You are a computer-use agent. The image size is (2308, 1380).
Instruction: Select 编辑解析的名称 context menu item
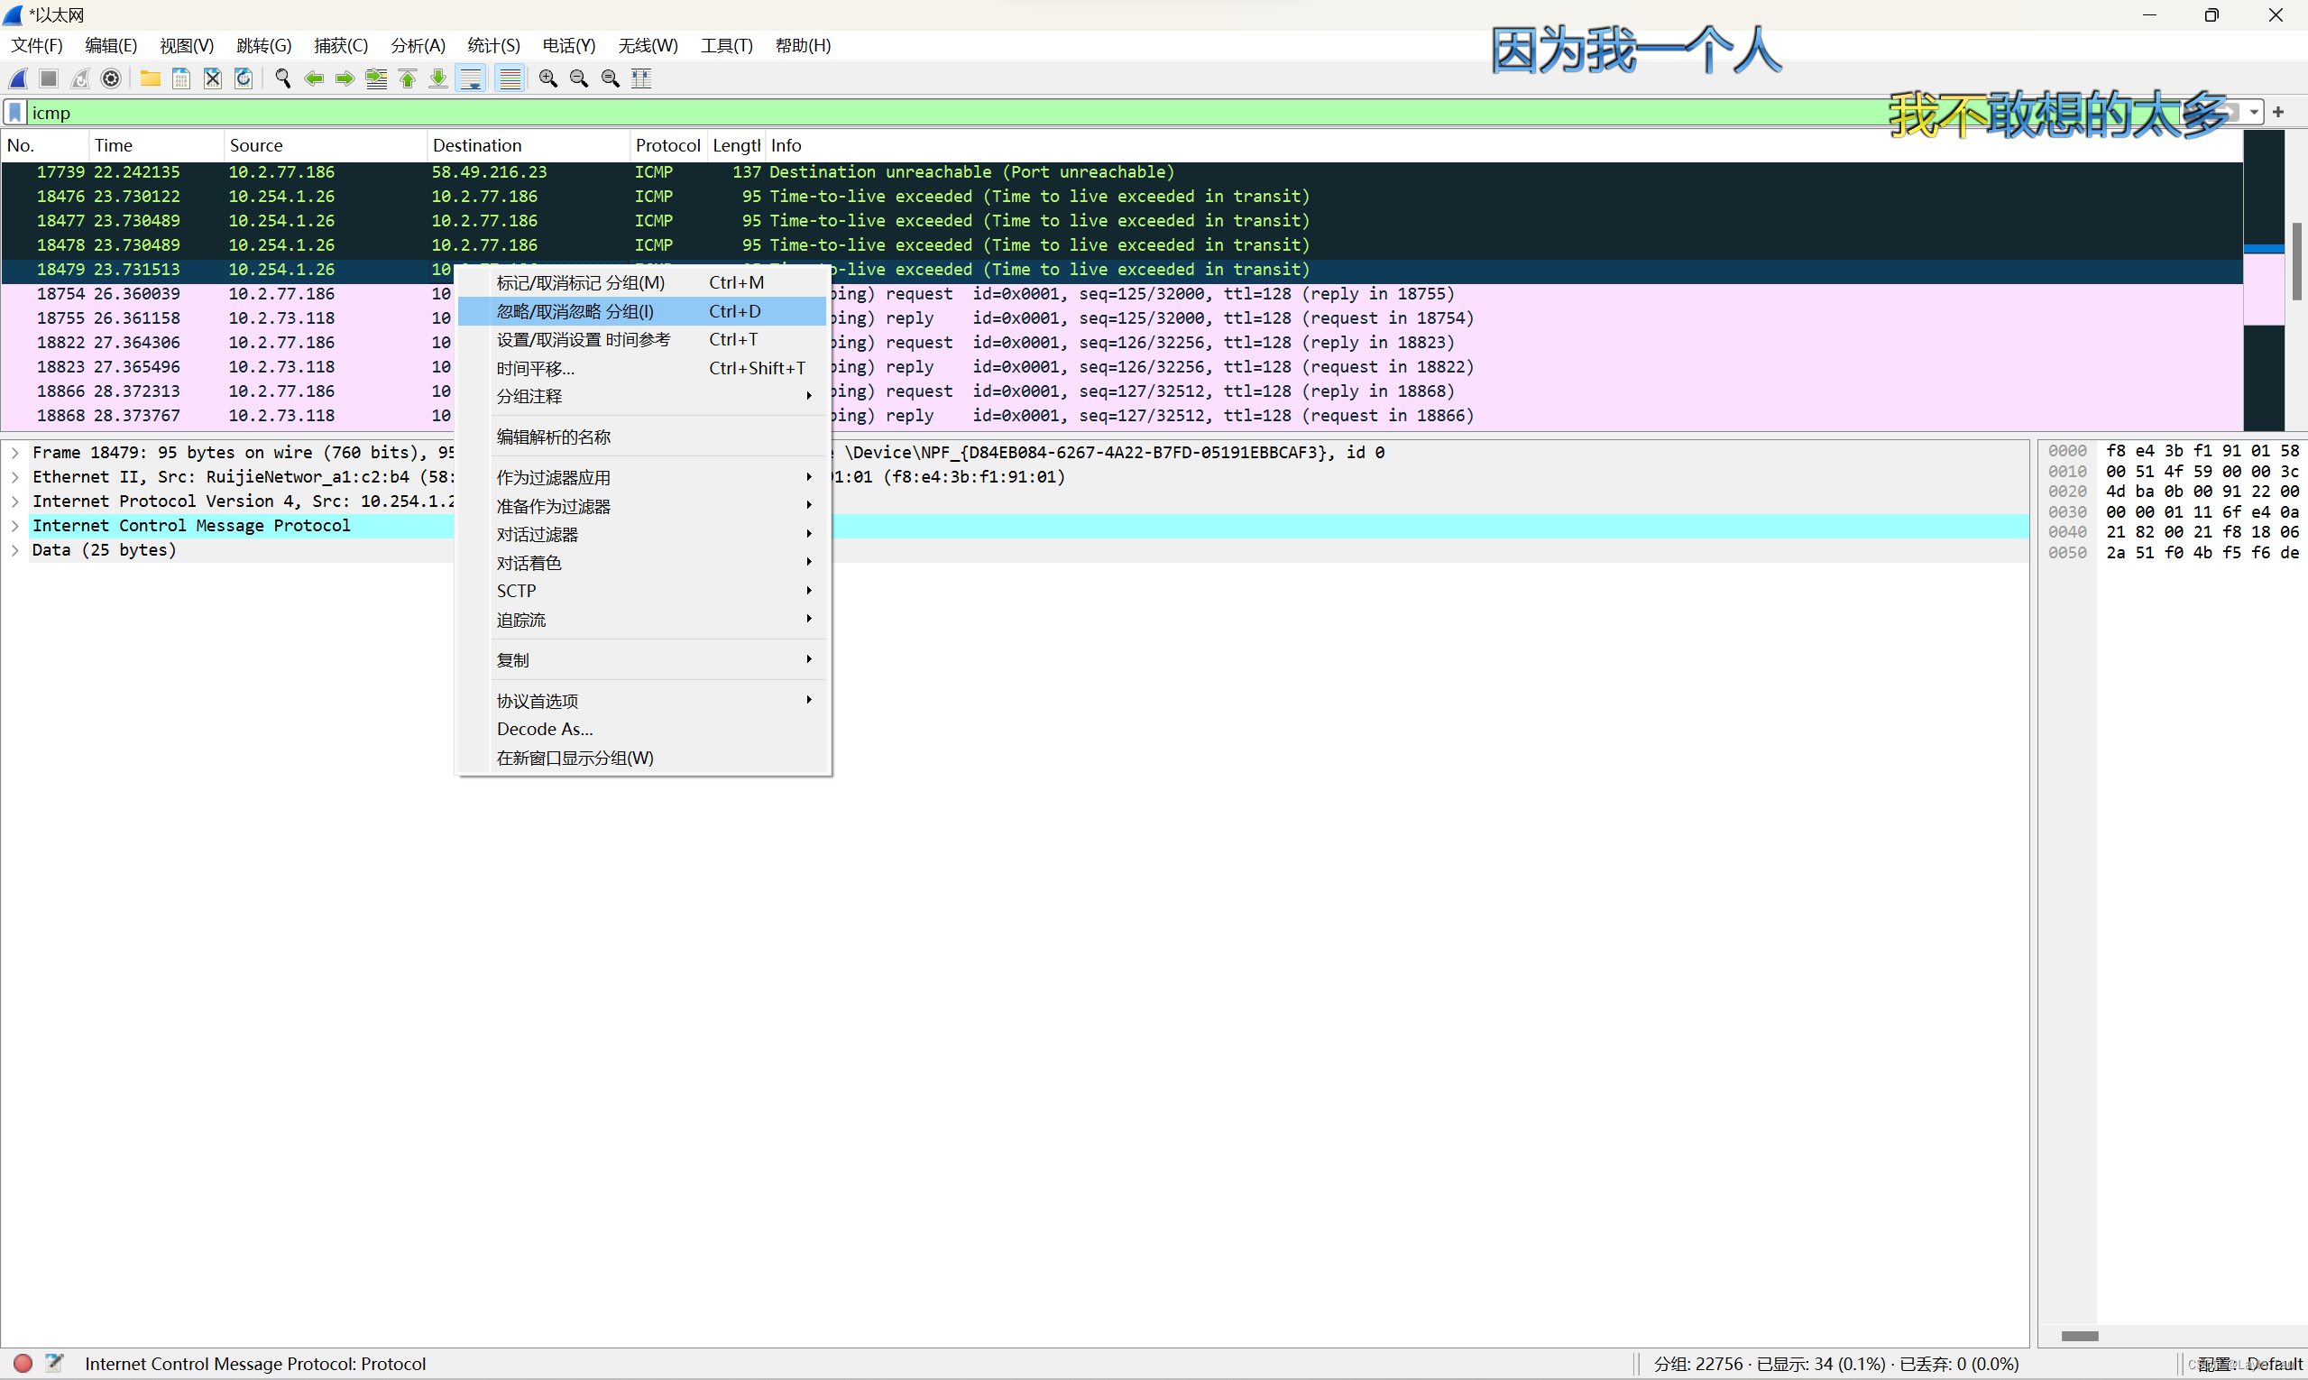[642, 437]
